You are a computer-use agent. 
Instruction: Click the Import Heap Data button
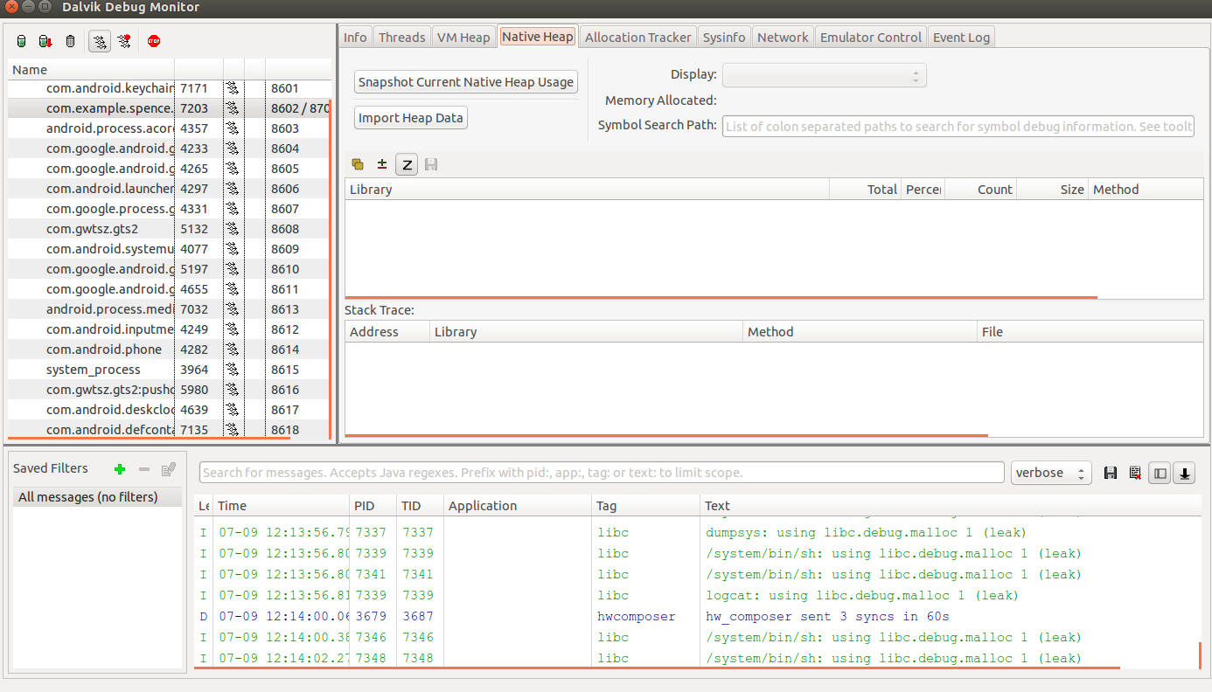pos(411,118)
